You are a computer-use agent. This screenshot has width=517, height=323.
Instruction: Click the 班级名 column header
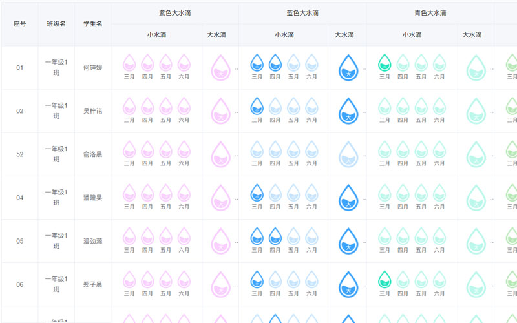[x=56, y=24]
